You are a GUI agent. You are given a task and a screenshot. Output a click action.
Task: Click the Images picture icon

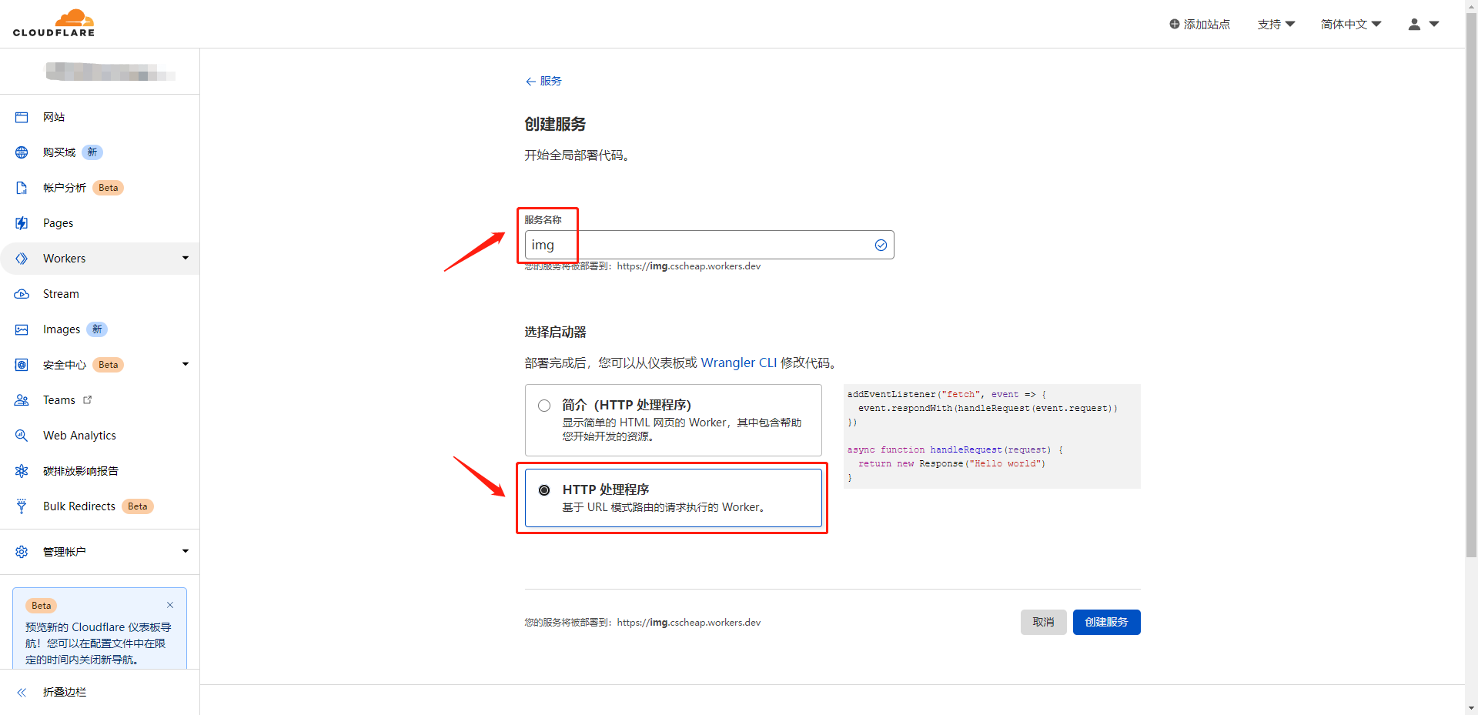tap(22, 329)
